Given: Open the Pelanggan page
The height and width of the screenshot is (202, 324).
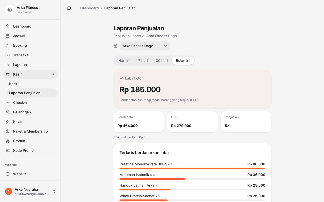Looking at the screenshot, I should point(30,112).
